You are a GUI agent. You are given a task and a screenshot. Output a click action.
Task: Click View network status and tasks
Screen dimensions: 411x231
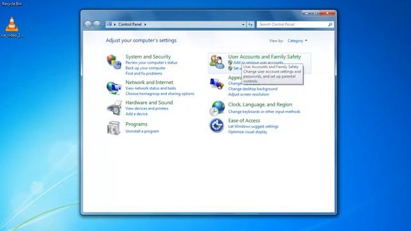151,89
